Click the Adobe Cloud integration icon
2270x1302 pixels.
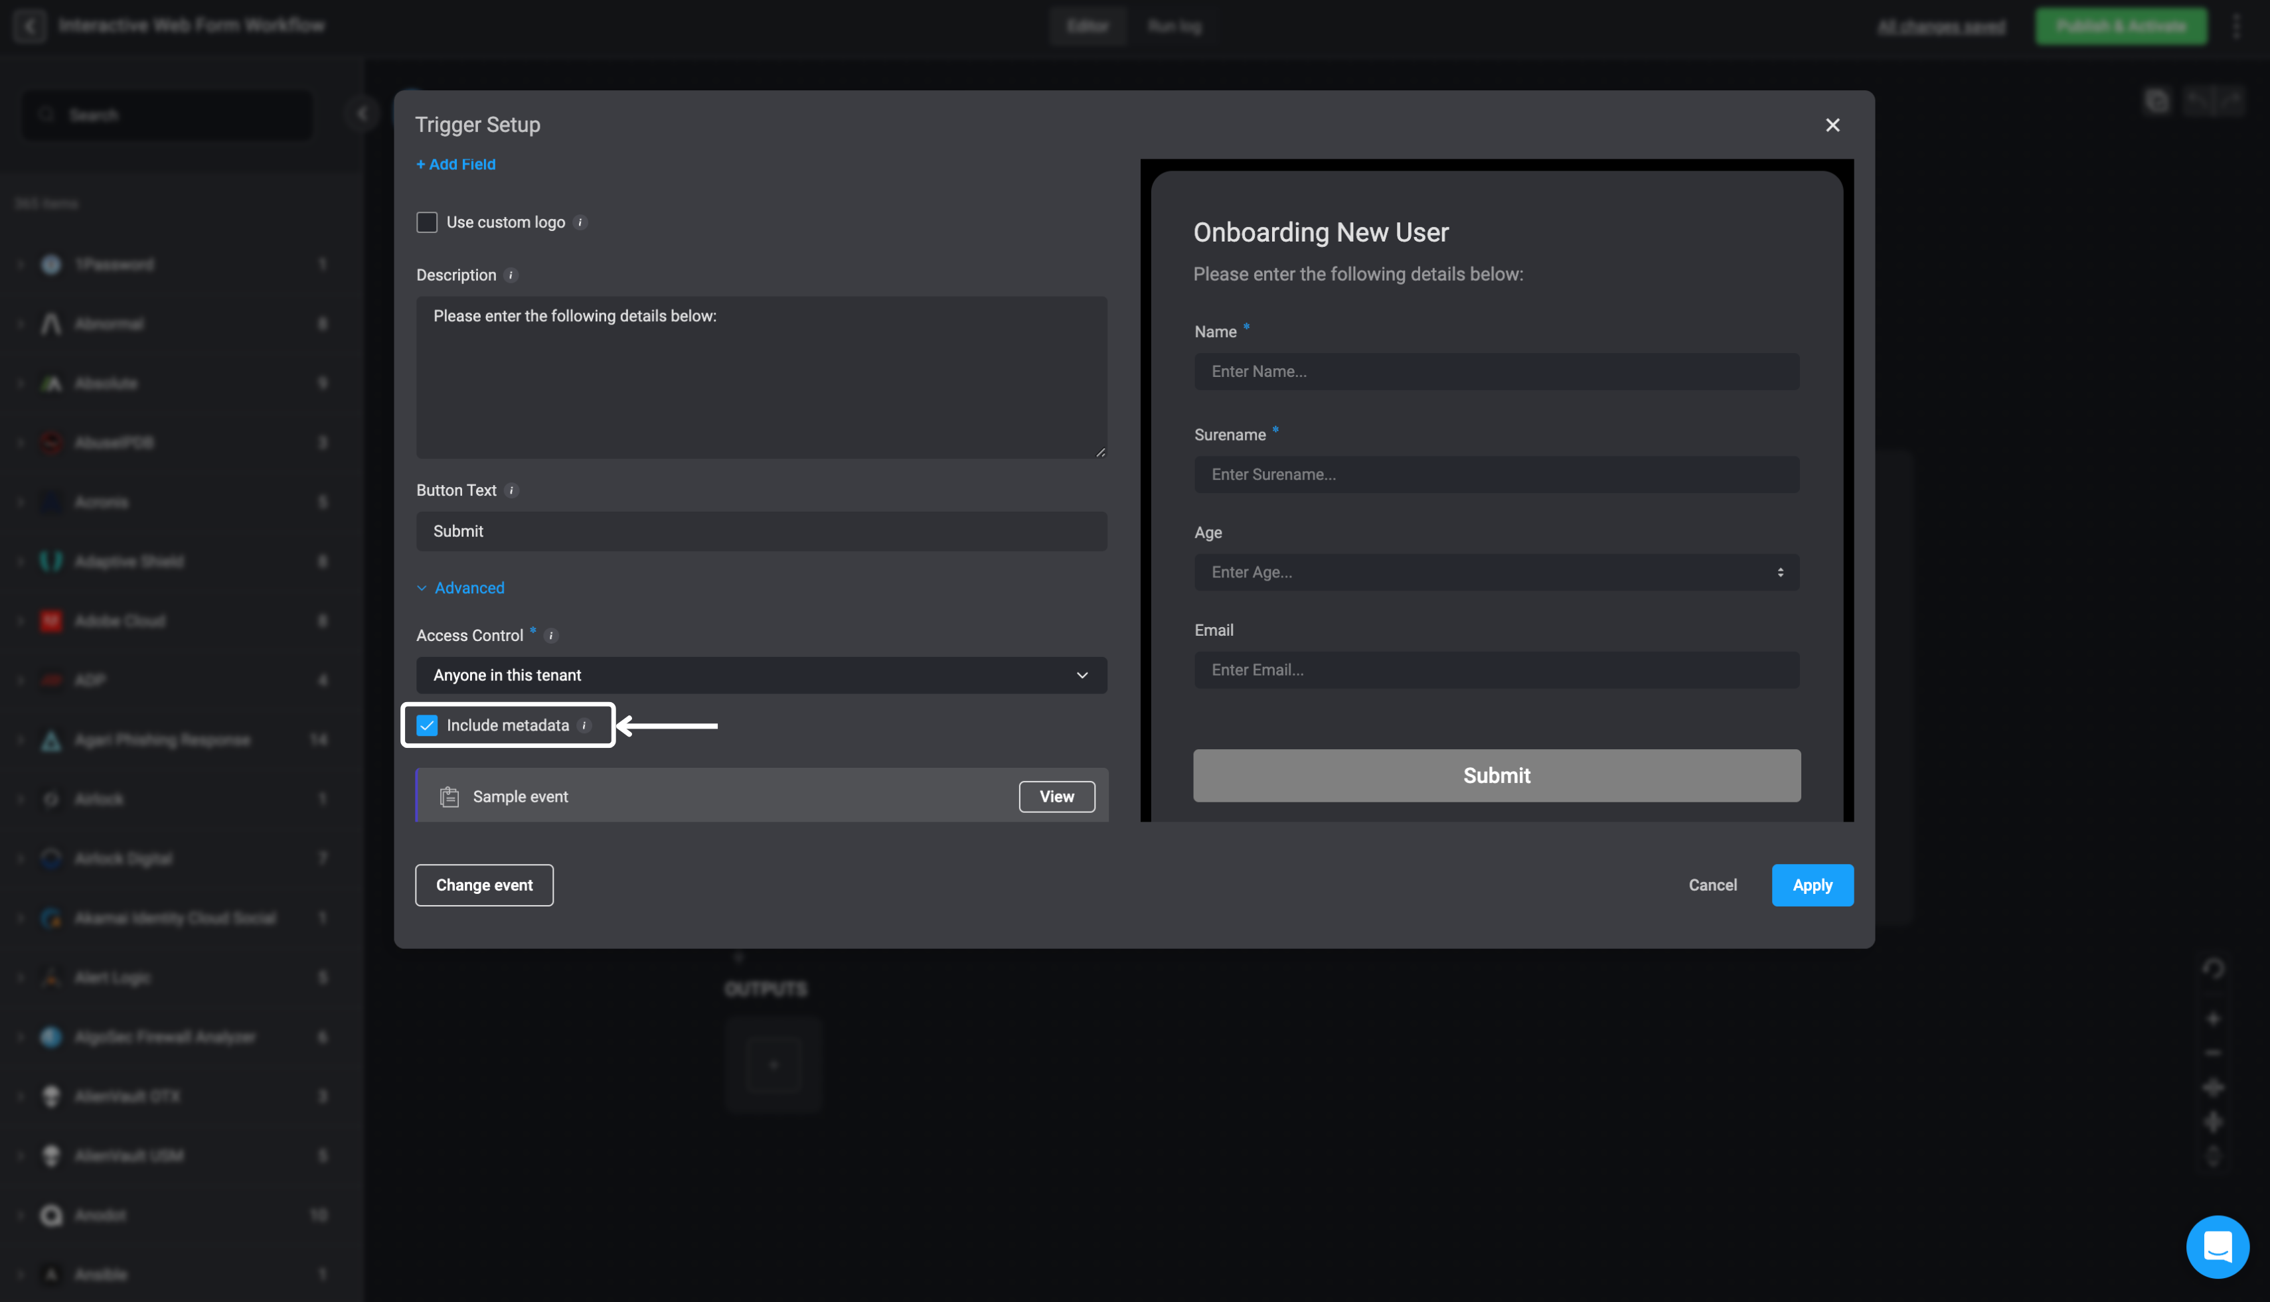[51, 620]
